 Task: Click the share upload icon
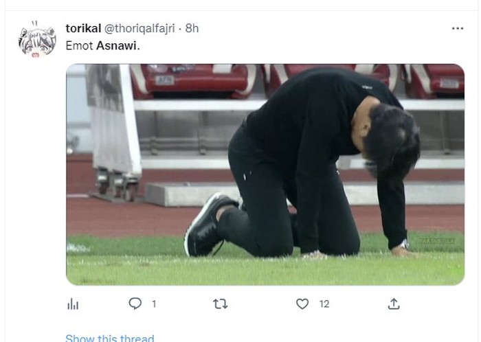point(394,304)
